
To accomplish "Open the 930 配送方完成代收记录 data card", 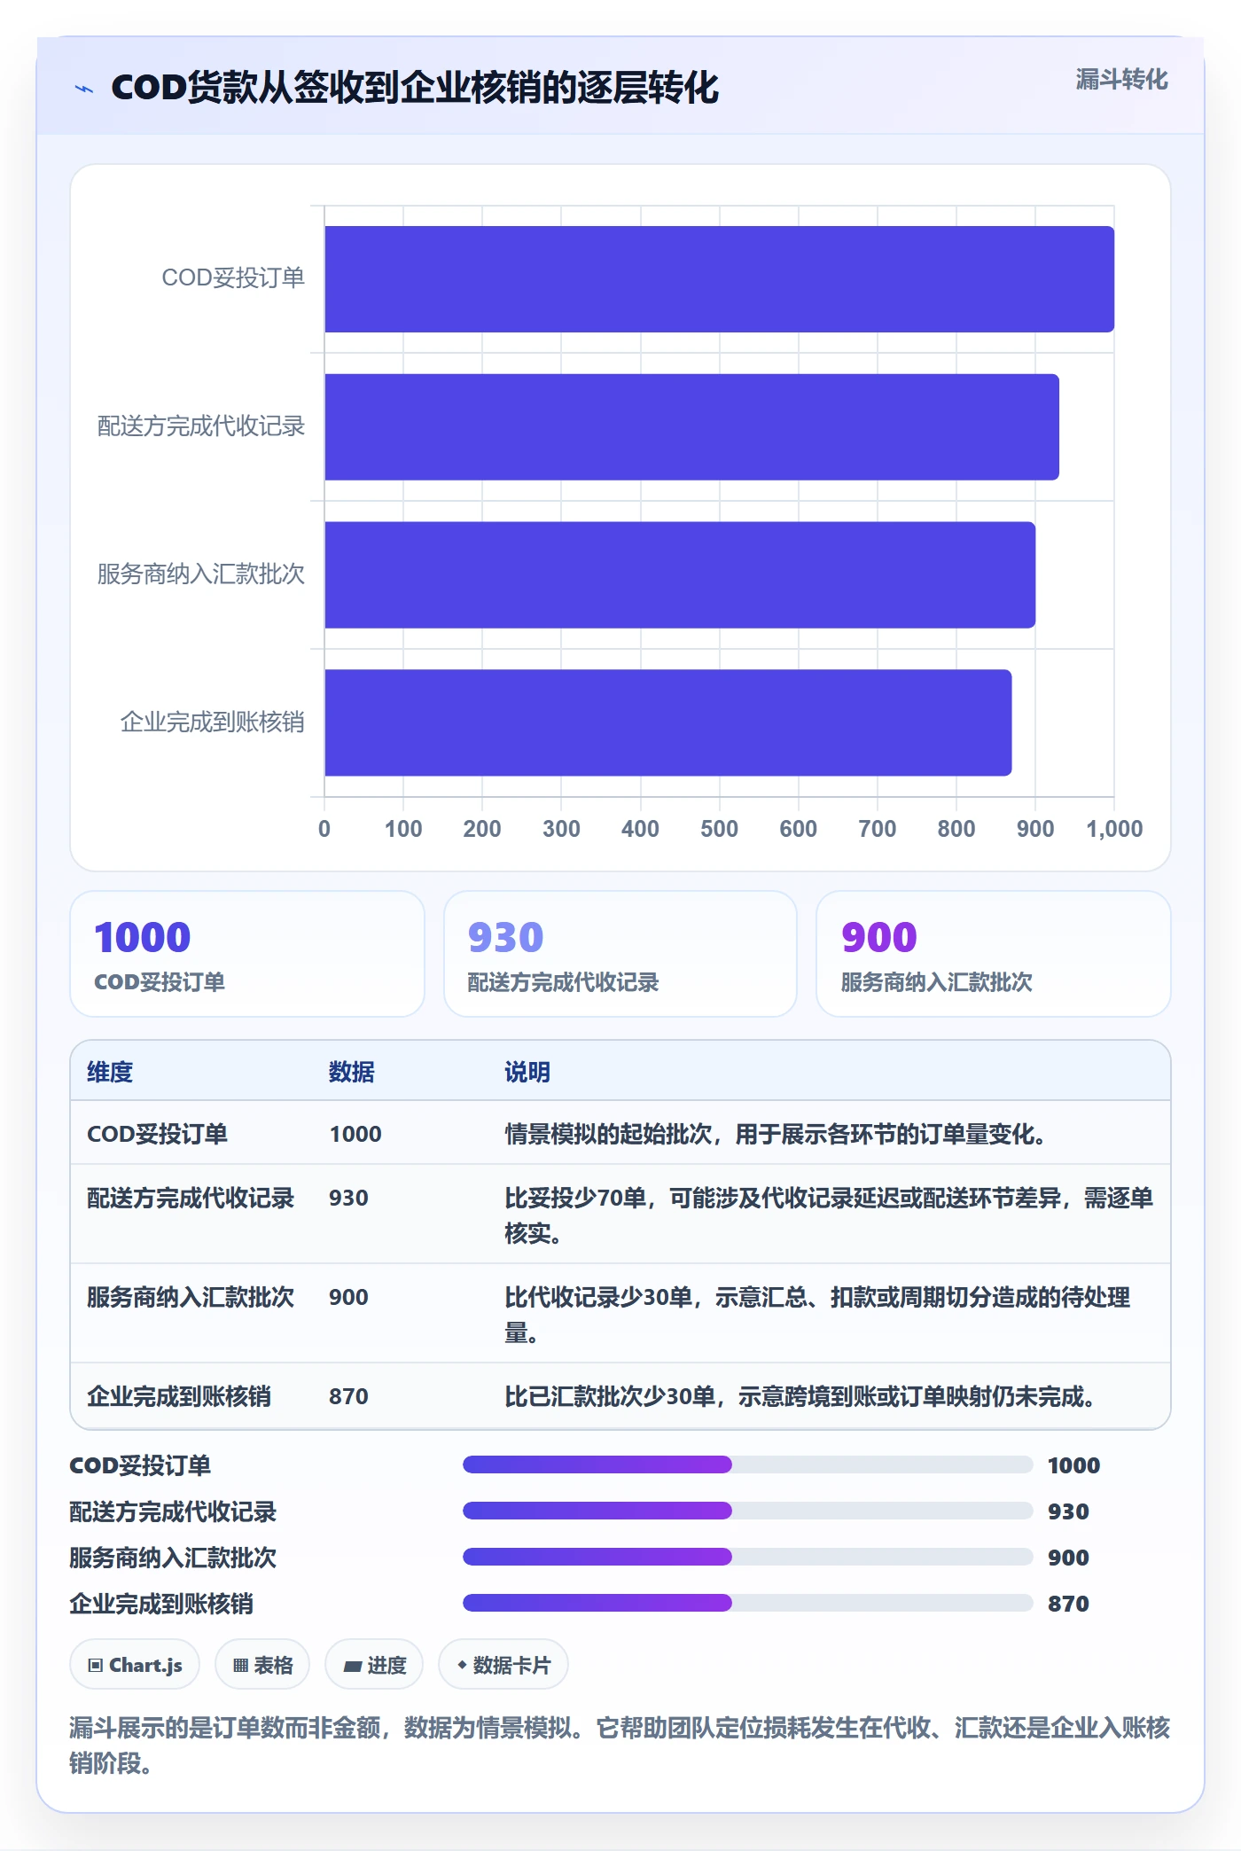I will 620,954.
